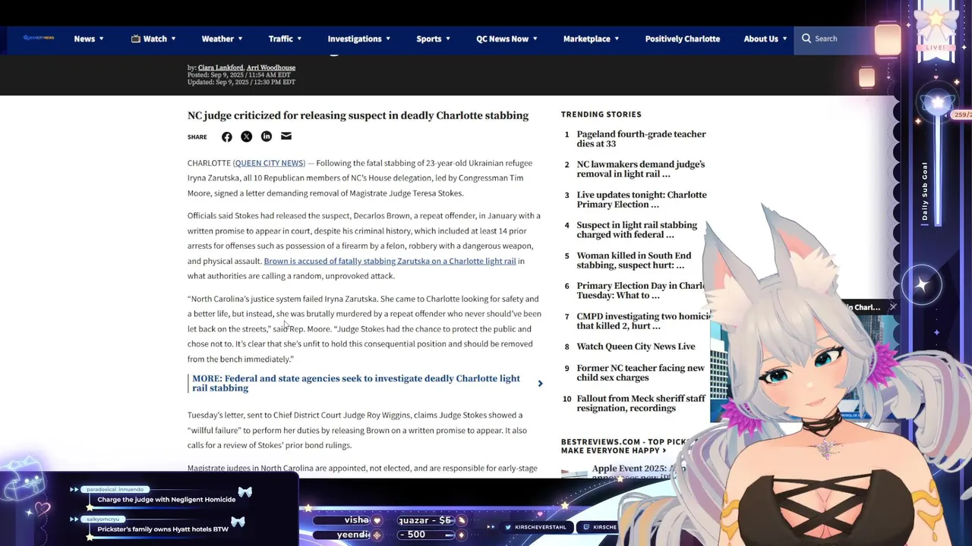The width and height of the screenshot is (972, 546).
Task: Click the Posted Sep 9 2025 timestamp
Action: click(x=239, y=75)
